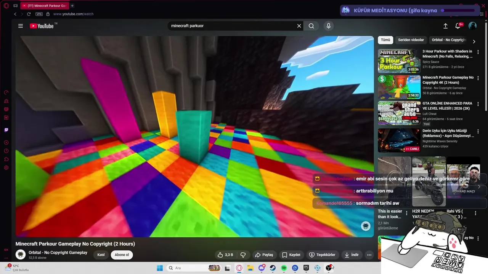Viewport: 488px width, 274px height.
Task: Open the account avatar menu
Action: coord(472,26)
